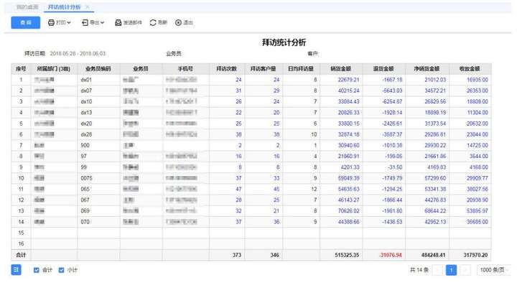The image size is (517, 283).
Task: Open net sales link 26829.56
Action: coord(435,101)
